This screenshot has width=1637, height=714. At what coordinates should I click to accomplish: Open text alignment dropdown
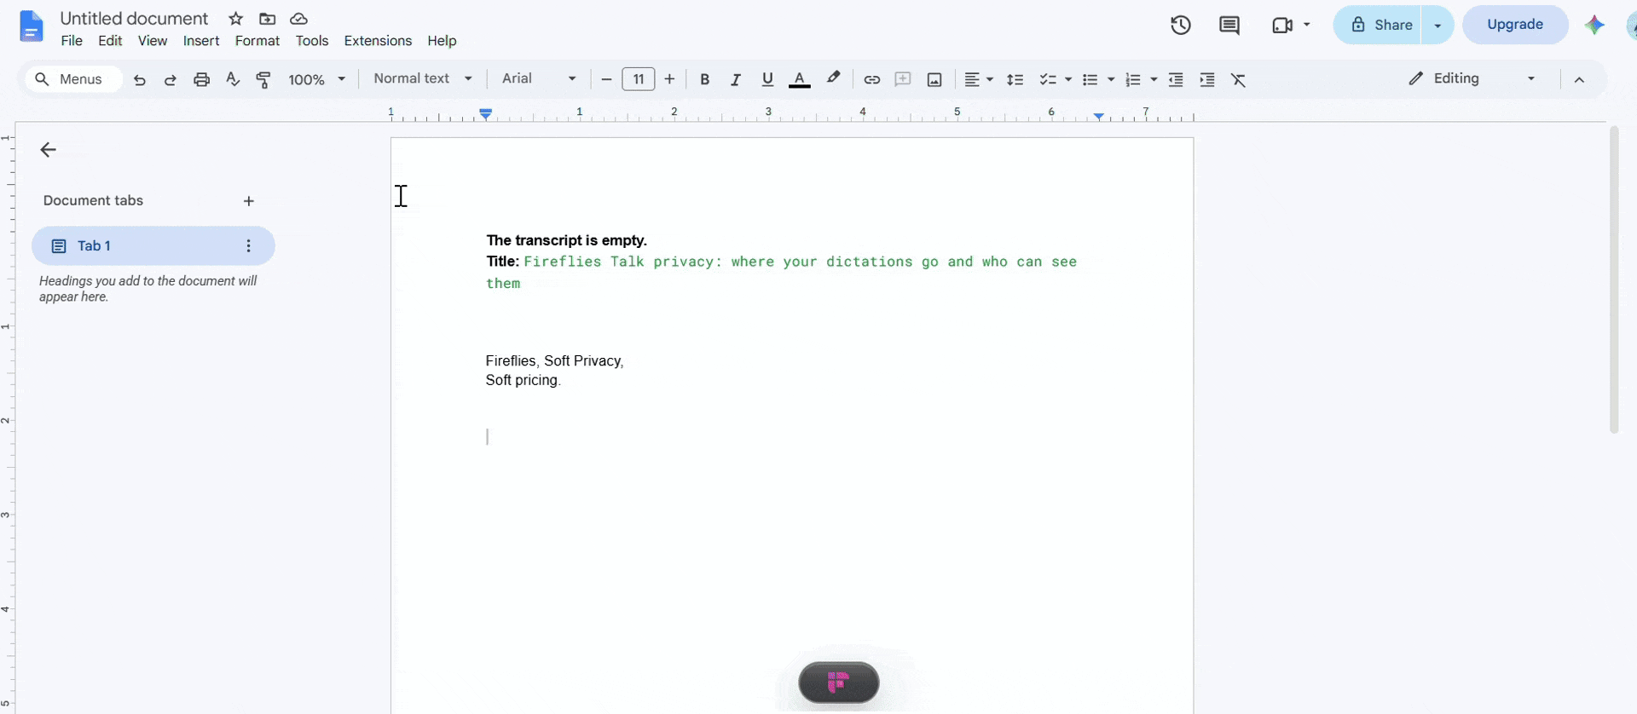978,79
